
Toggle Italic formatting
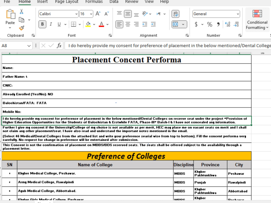[51, 24]
